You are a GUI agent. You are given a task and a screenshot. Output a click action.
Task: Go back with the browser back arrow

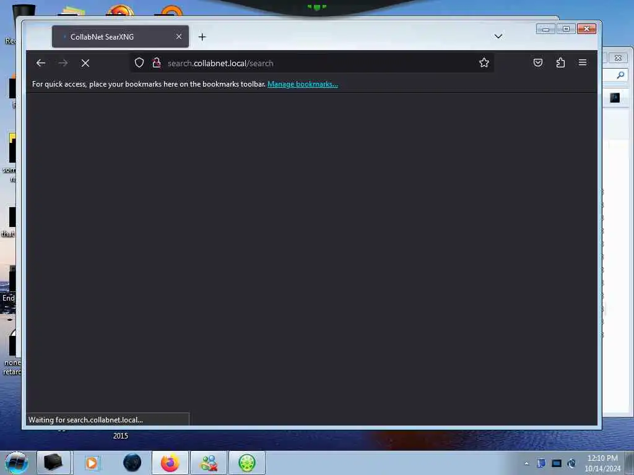coord(40,63)
